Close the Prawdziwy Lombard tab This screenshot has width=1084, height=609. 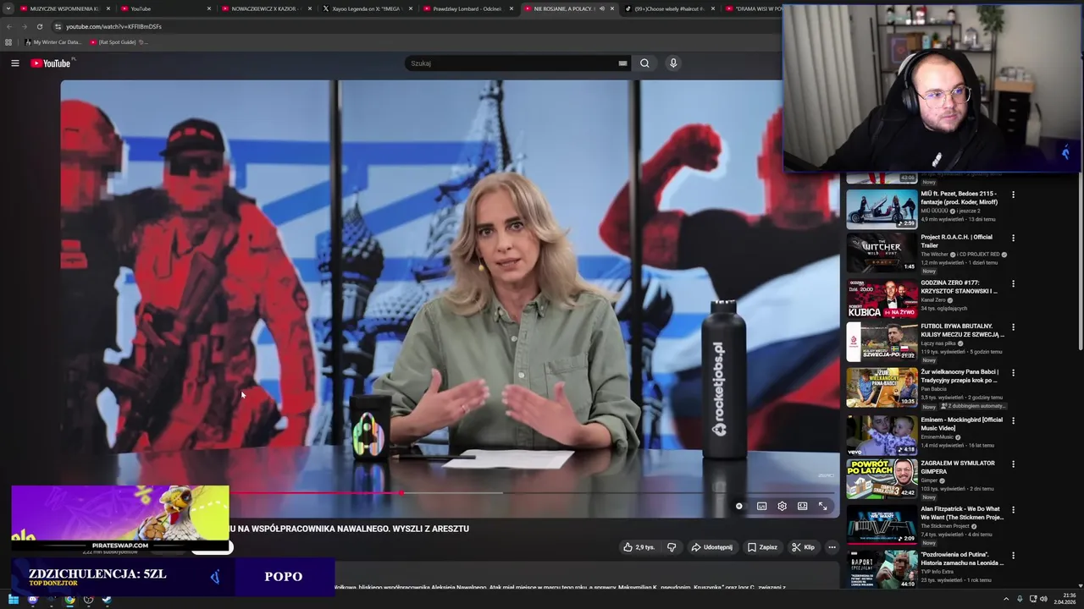[511, 8]
